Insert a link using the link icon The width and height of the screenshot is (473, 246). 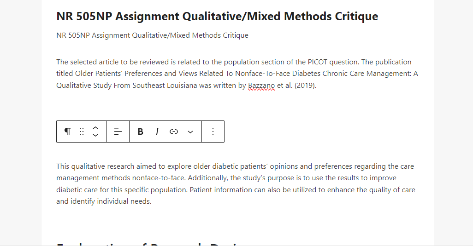[x=174, y=132]
